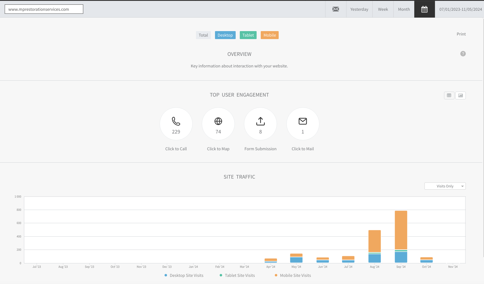Filter by Total devices

click(203, 35)
